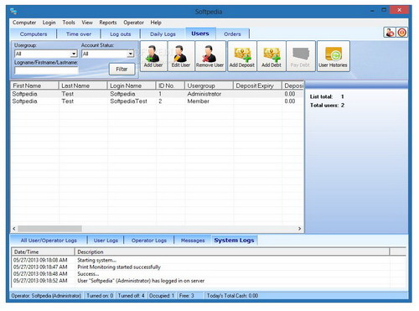
Task: Switch to the Log outs tab
Action: [121, 34]
